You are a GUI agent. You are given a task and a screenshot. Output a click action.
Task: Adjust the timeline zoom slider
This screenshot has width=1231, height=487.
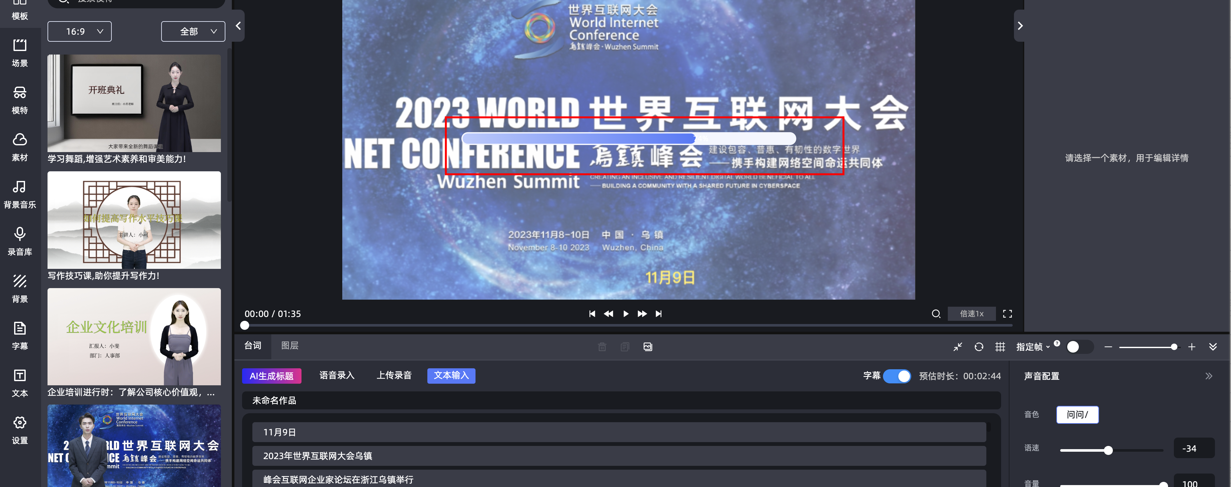coord(1174,347)
